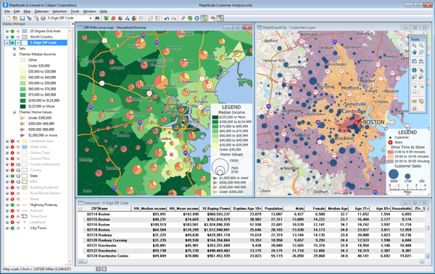Click the Population column header
Viewport: 435px width, 274px height.
273,208
